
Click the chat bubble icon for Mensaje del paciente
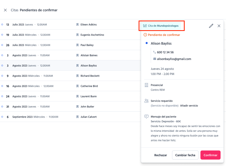point(146,116)
